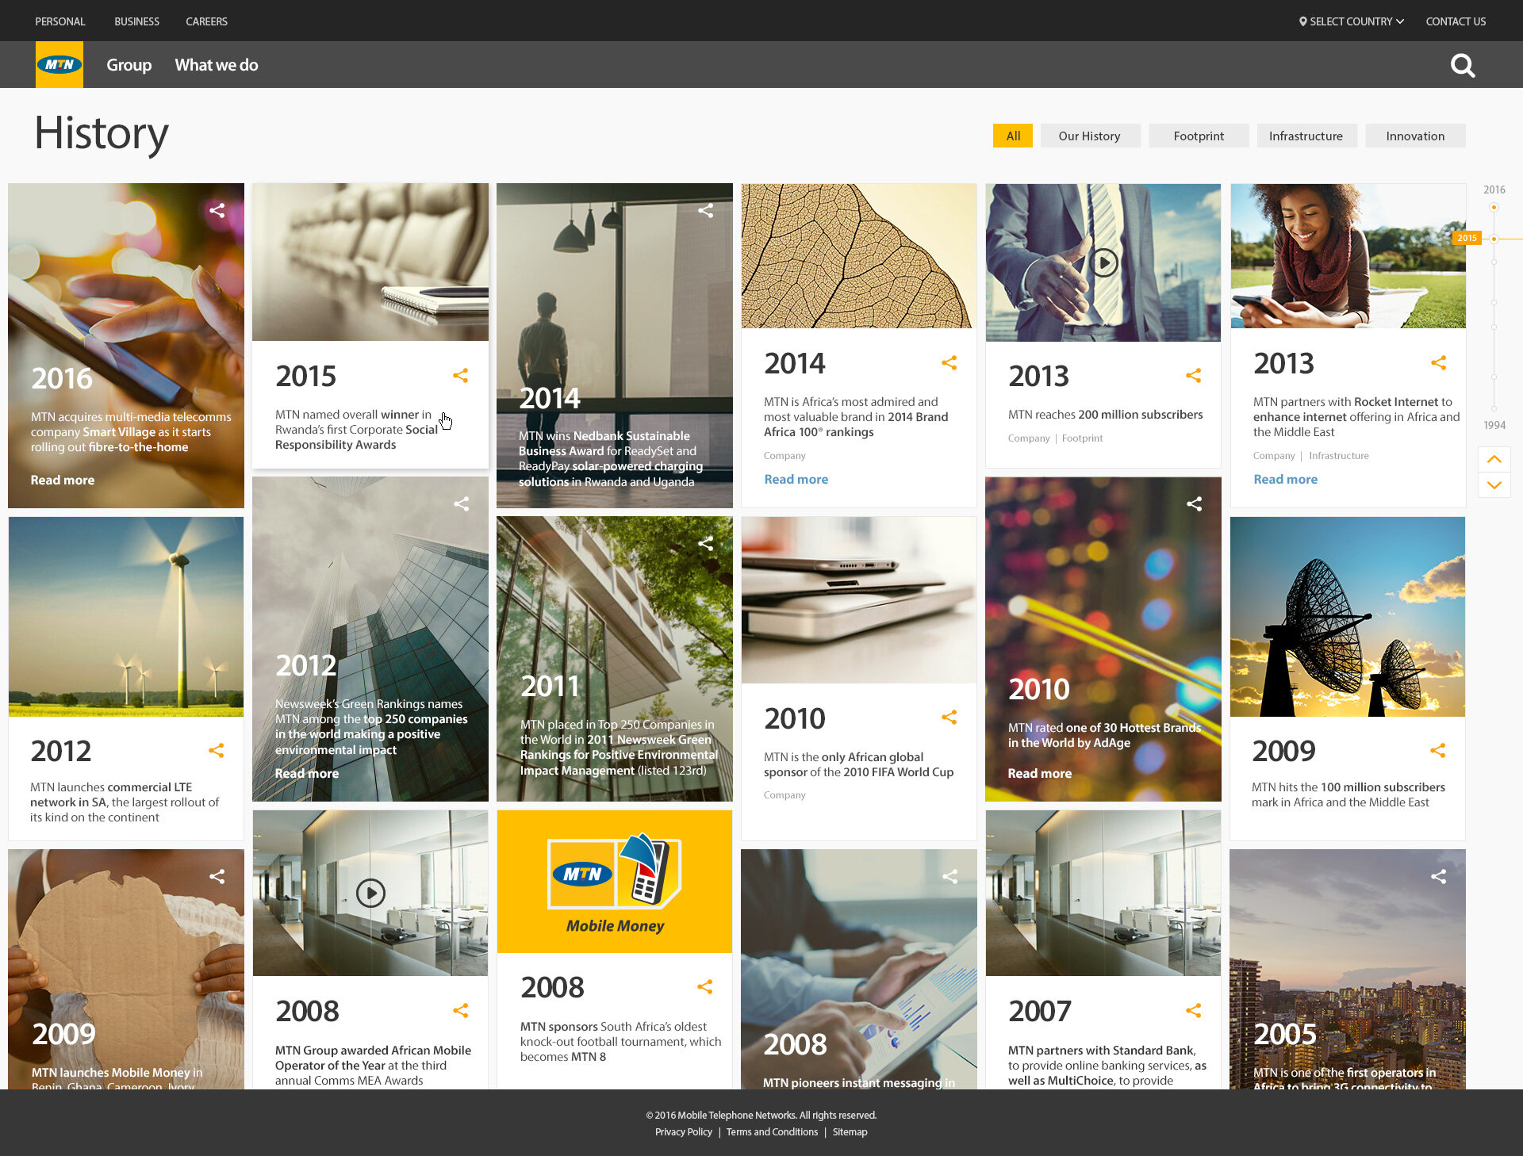Select the All filter tab

click(1013, 136)
